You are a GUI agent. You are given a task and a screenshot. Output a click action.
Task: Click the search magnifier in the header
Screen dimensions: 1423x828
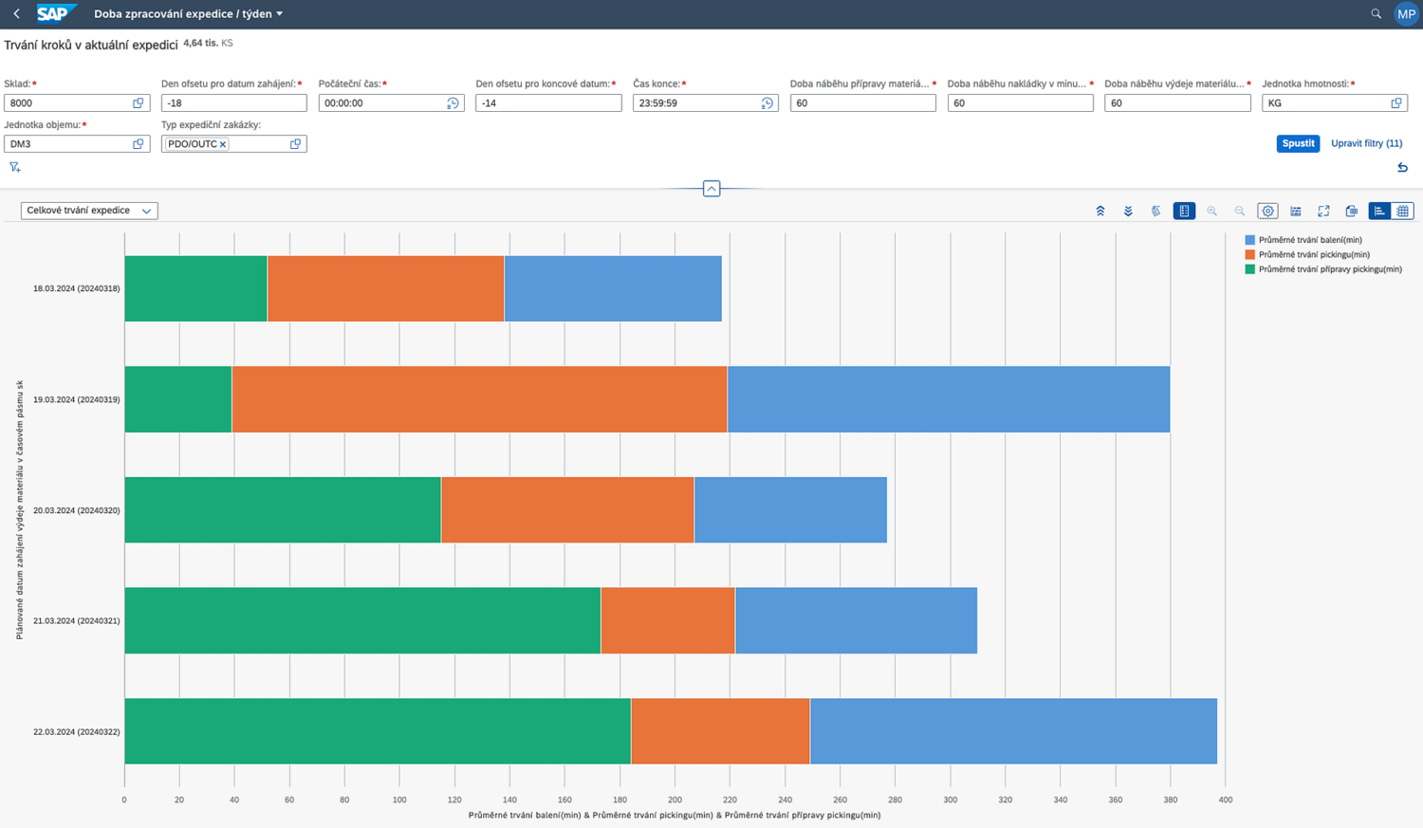point(1376,14)
